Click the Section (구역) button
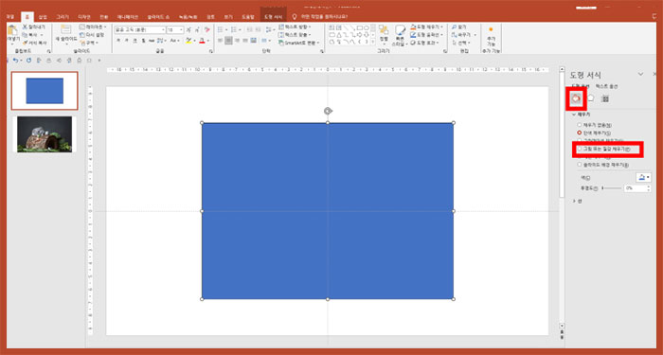Image resolution: width=663 pixels, height=355 pixels. (89, 43)
